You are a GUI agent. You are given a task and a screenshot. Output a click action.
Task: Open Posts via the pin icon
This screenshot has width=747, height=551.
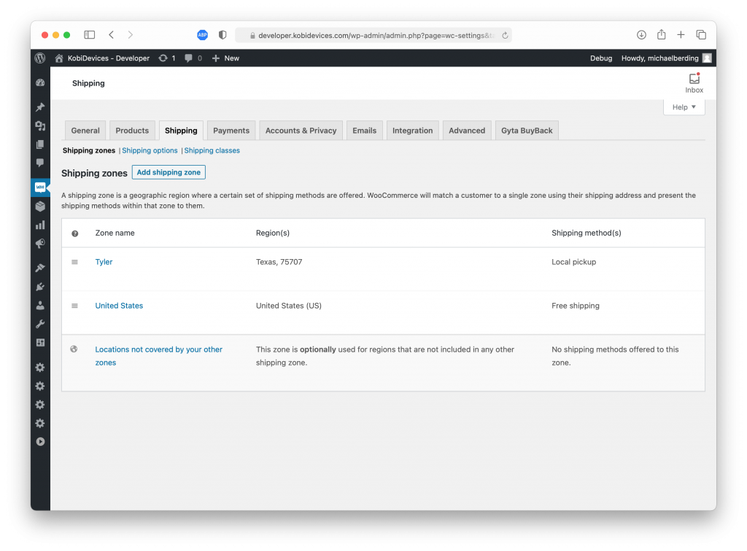[x=40, y=107]
